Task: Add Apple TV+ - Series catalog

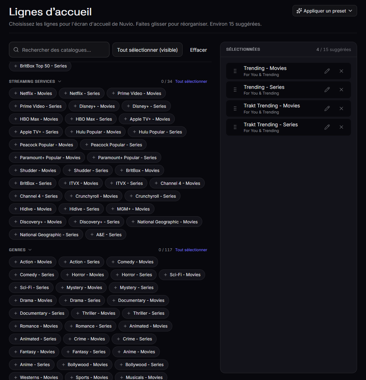Action: click(x=36, y=132)
